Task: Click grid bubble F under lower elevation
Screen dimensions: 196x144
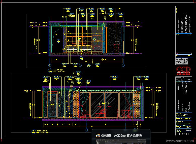Action: (x=86, y=130)
